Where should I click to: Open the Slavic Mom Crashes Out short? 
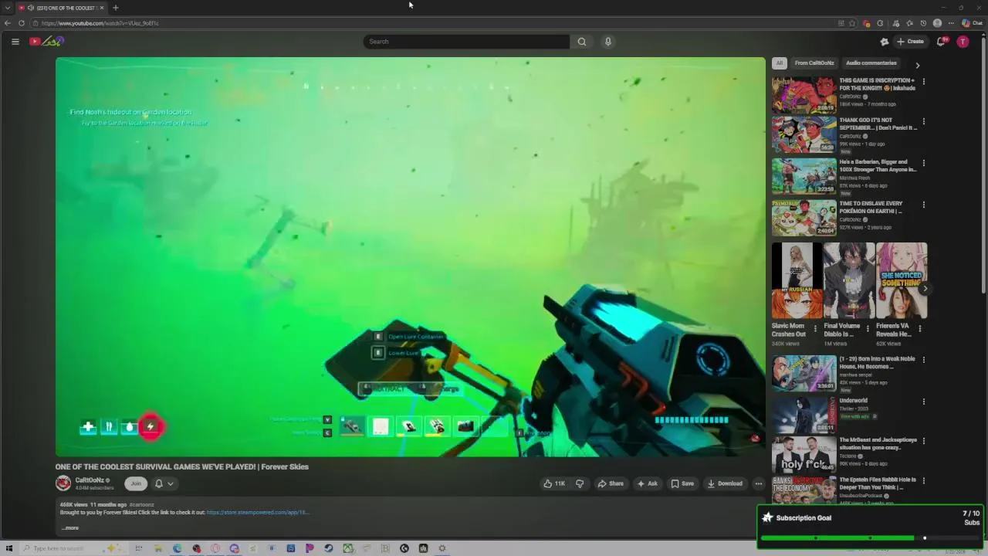tap(797, 280)
